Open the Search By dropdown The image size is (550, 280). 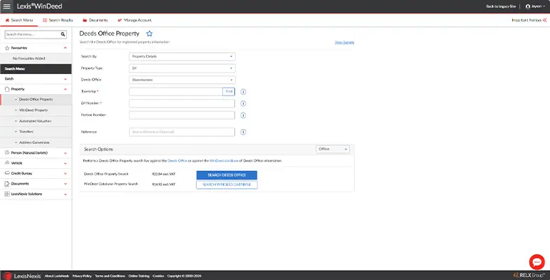click(x=182, y=56)
